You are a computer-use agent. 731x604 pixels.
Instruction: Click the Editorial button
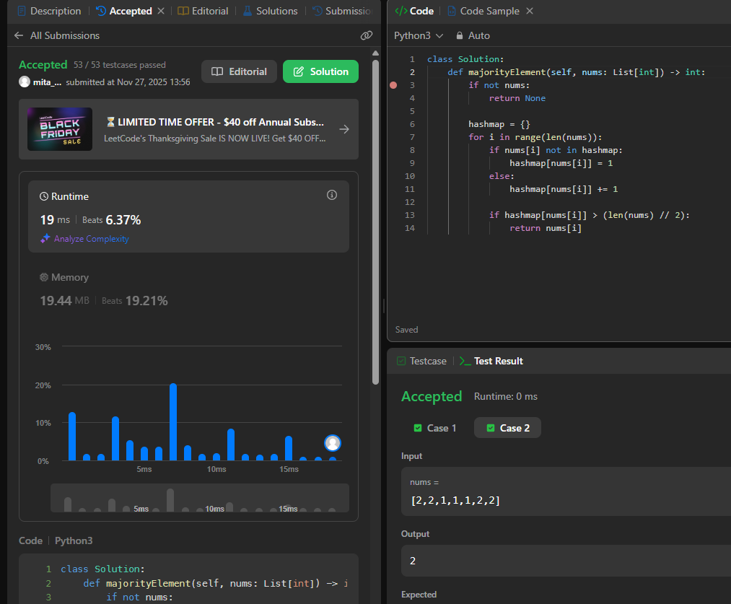coord(239,71)
